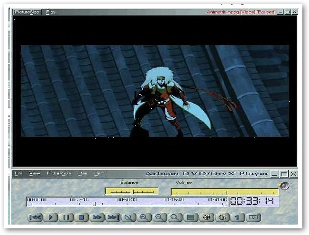Click the skip to previous button
This screenshot has height=235, width=309.
pos(35,218)
